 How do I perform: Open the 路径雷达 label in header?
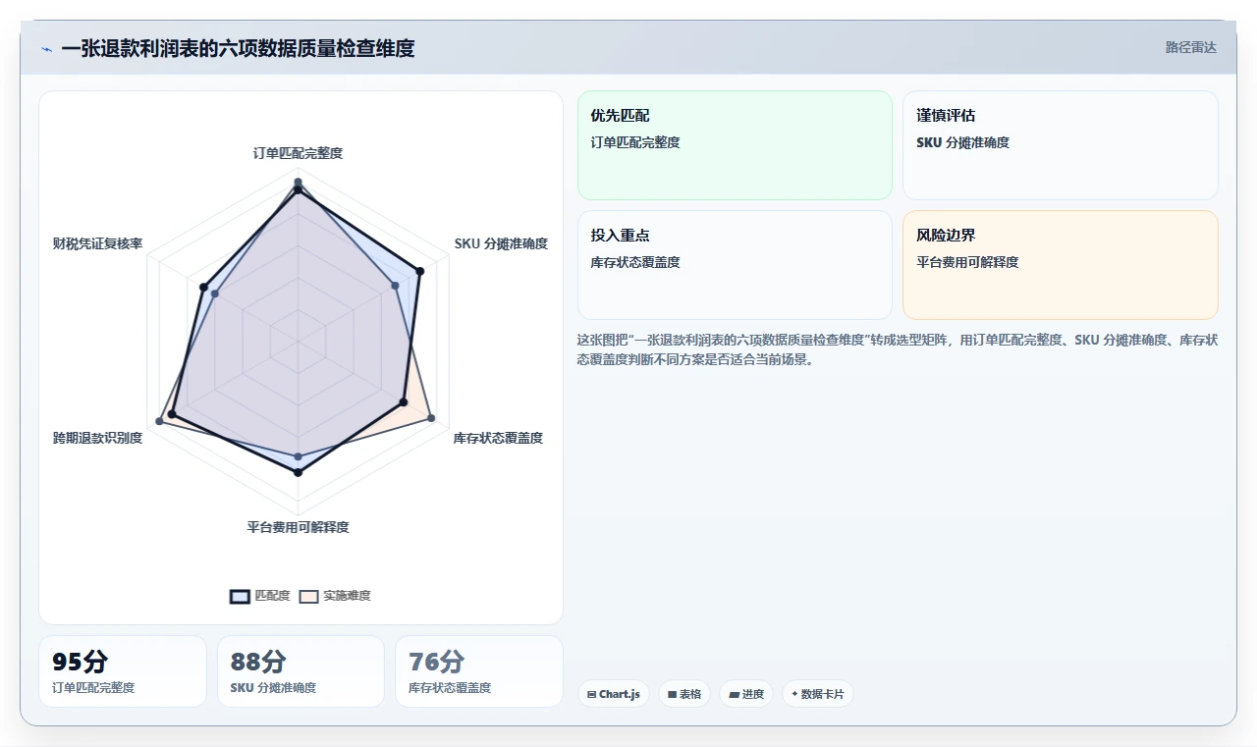1190,47
